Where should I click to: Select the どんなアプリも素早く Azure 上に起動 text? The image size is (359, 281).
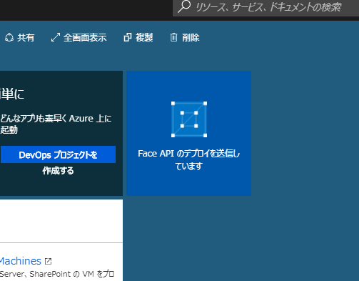tap(56, 124)
